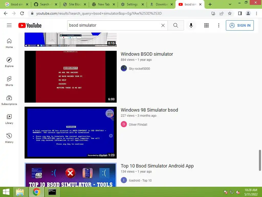
Task: Open Windows BSOD simulator video title
Action: point(147,54)
